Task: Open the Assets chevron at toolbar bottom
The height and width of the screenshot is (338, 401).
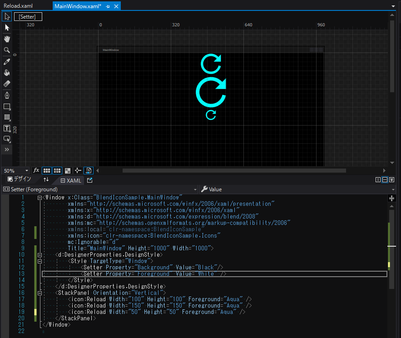Action: tap(7, 149)
